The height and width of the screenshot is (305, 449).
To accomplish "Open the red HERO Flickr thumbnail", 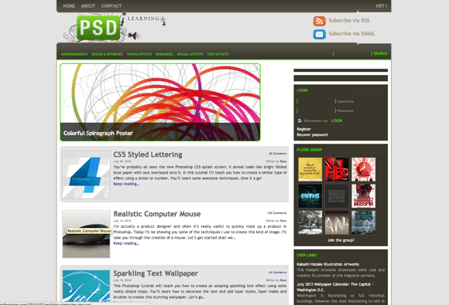I will point(337,169).
